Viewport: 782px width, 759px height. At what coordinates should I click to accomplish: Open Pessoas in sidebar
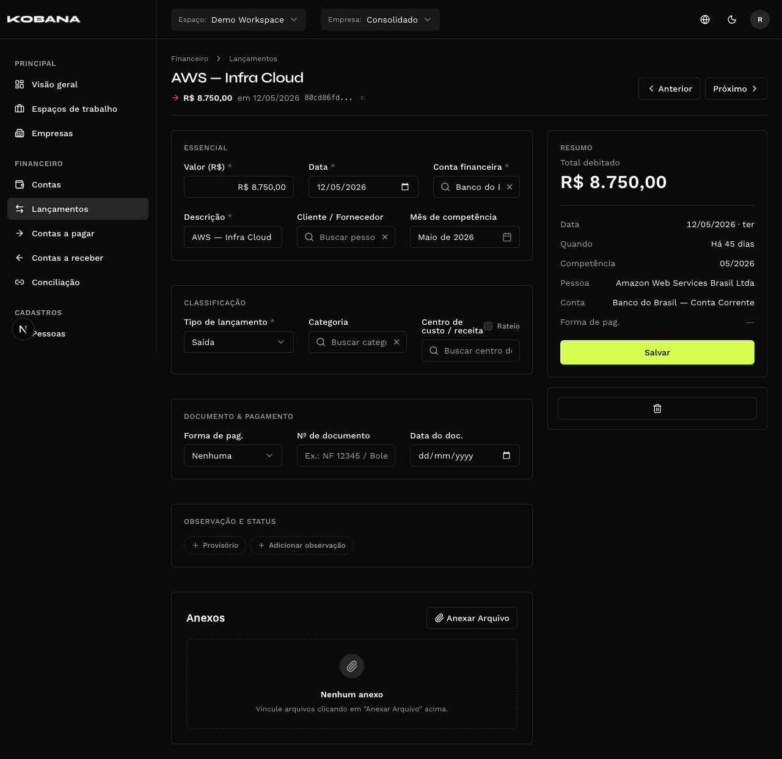click(78, 333)
